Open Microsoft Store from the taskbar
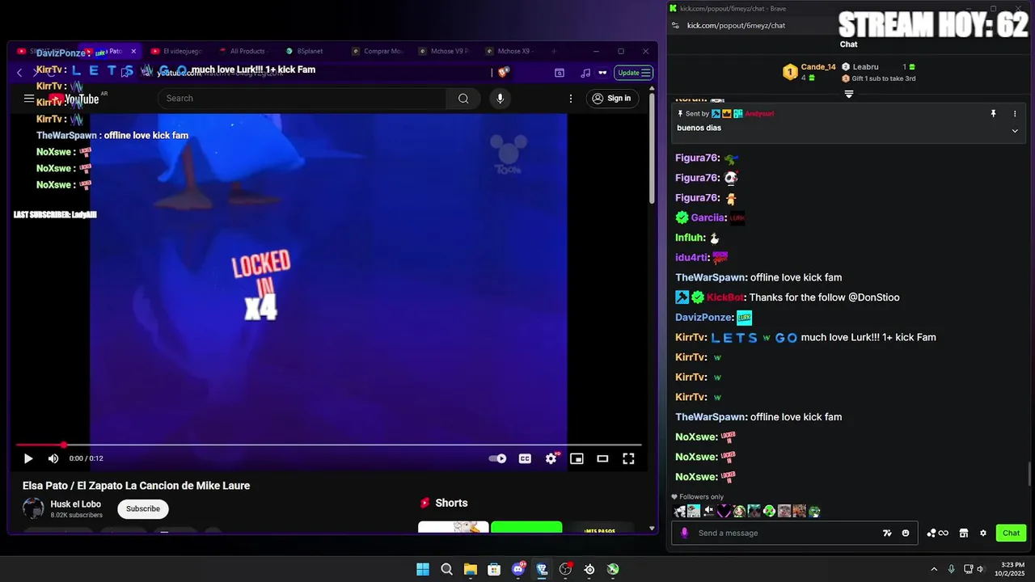This screenshot has width=1035, height=582. [x=494, y=569]
